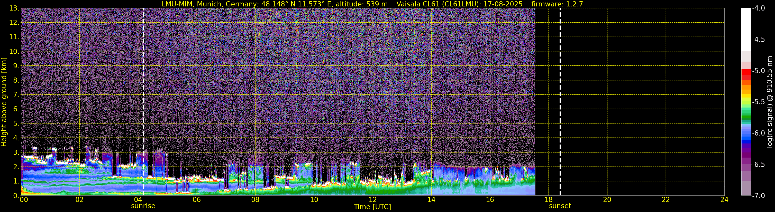
Task: Click the height tick label '9.'
Action: pos(16,66)
